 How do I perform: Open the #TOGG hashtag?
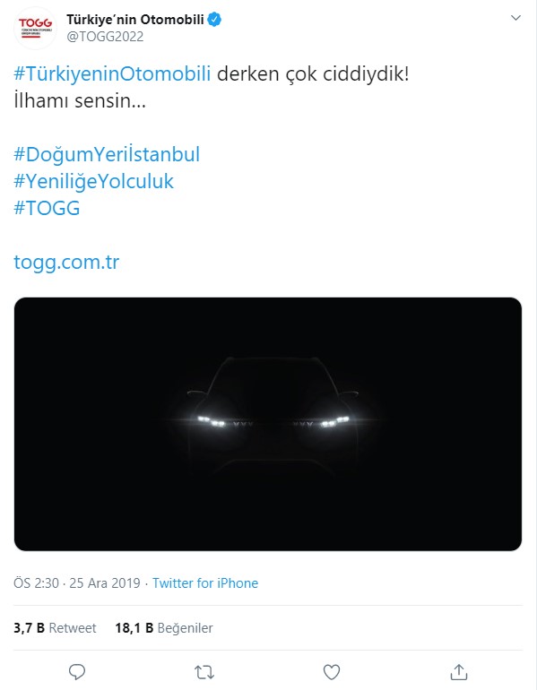tap(47, 208)
